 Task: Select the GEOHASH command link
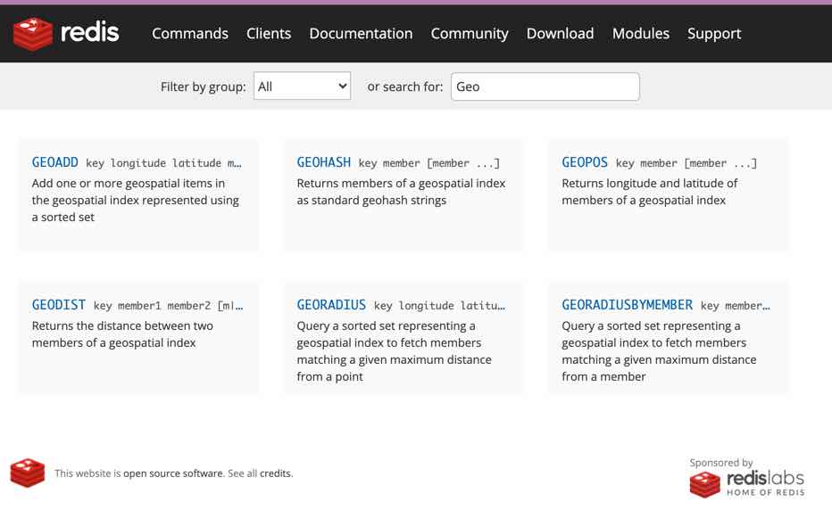pos(324,162)
